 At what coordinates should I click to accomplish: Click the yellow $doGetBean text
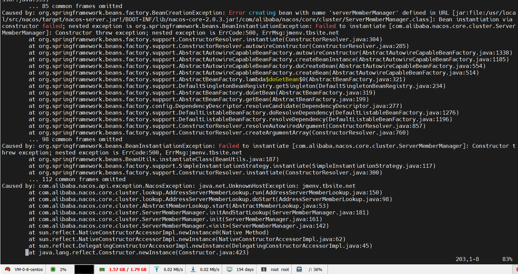[x=282, y=79]
